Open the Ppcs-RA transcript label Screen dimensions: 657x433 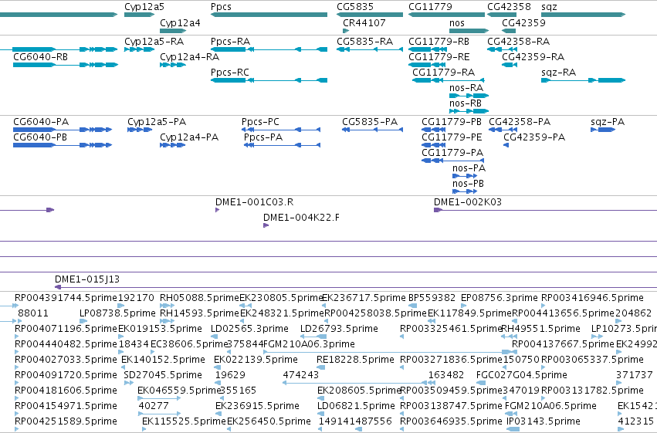coord(230,42)
